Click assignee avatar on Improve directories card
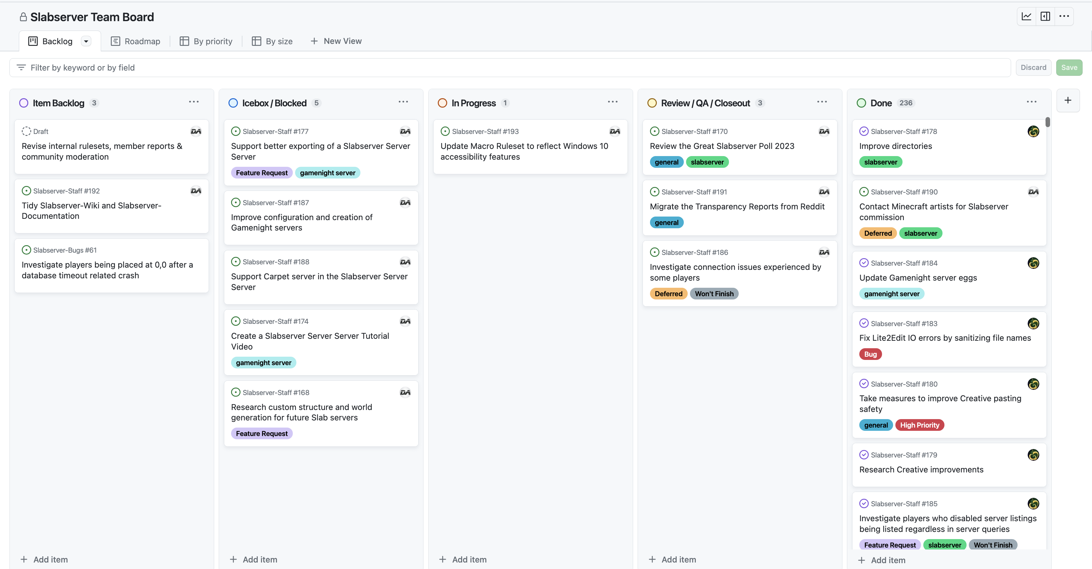Image resolution: width=1092 pixels, height=569 pixels. [1033, 131]
